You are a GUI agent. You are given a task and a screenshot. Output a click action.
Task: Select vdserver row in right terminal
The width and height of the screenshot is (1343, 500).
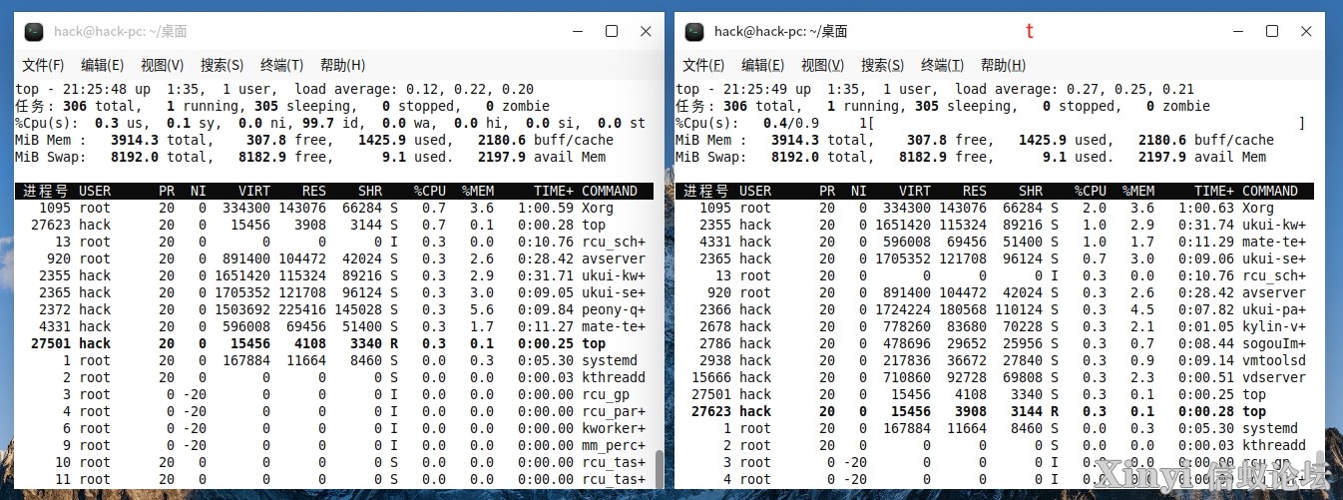tap(995, 377)
